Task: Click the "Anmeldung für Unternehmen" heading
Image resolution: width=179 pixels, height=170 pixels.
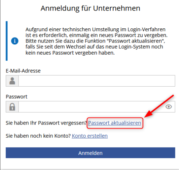Action: point(90,8)
